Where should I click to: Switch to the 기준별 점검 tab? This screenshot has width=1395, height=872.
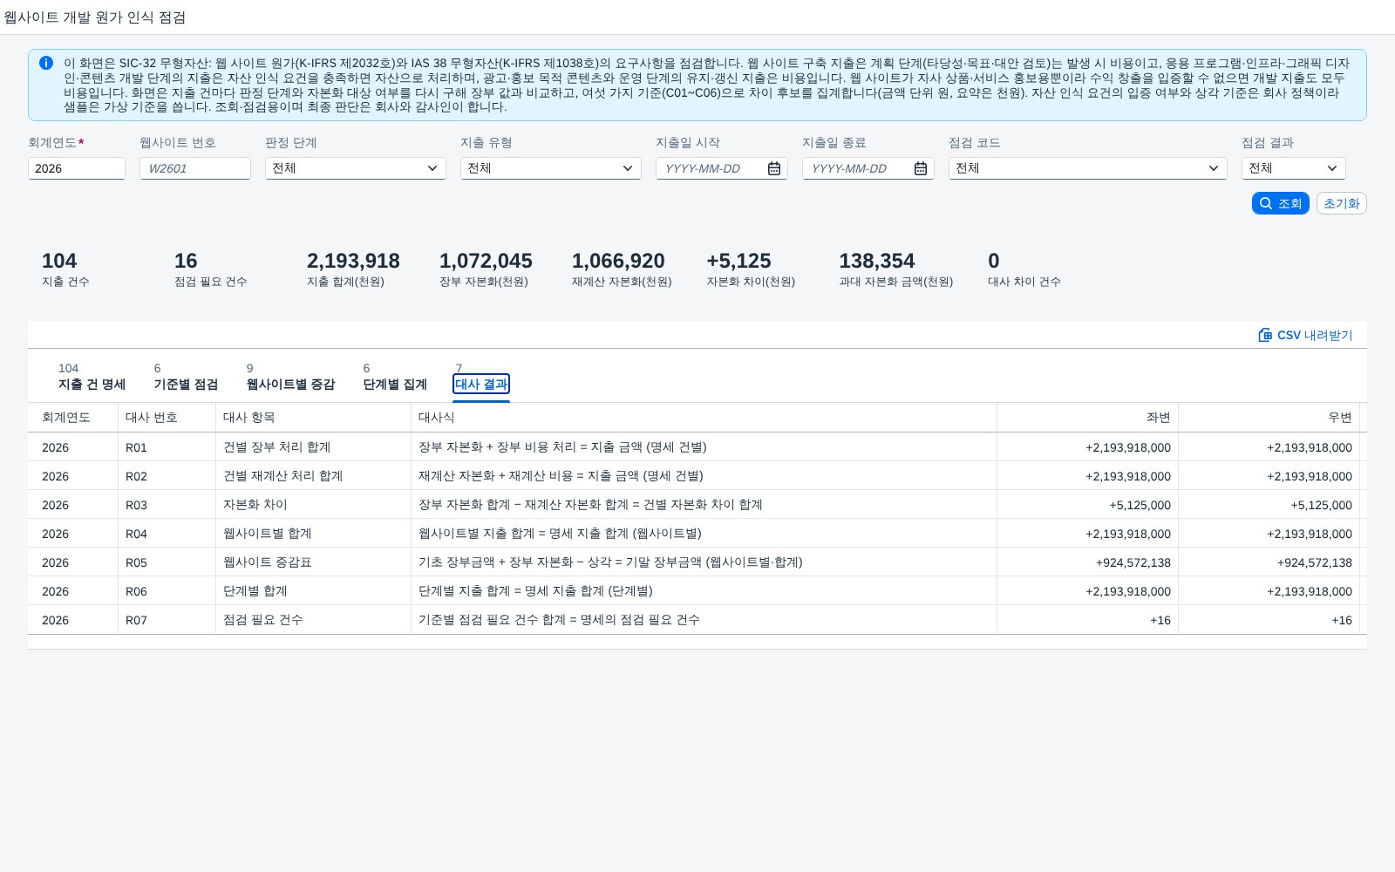tap(186, 377)
